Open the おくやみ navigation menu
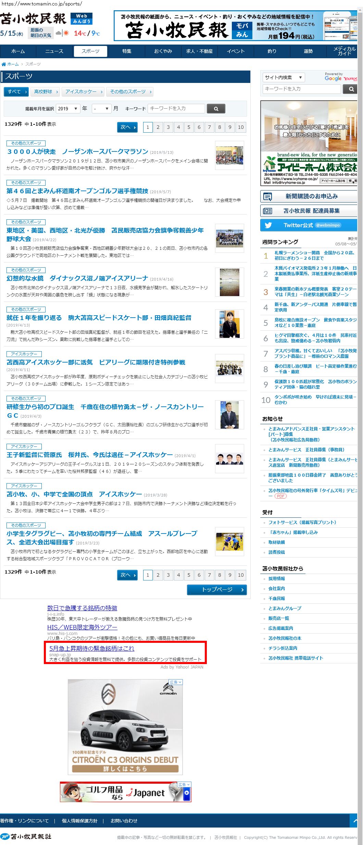This screenshot has height=845, width=363. tap(163, 51)
